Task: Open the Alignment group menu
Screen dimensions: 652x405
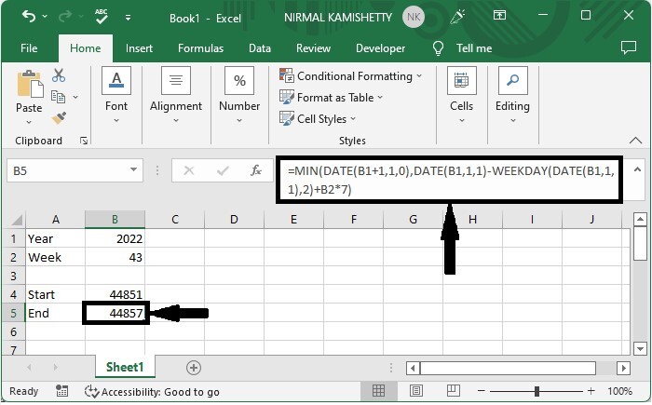Action: (x=175, y=95)
